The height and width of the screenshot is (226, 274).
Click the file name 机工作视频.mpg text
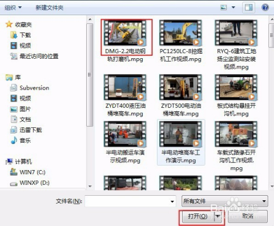coord(181,59)
